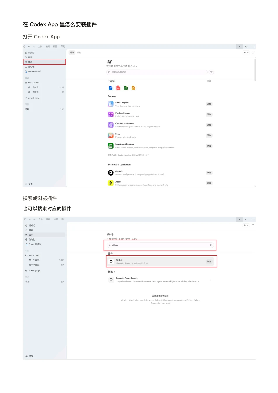Screen dimensions: 278x393
Task: Go back using upper window's back arrow
Action: 29,46
